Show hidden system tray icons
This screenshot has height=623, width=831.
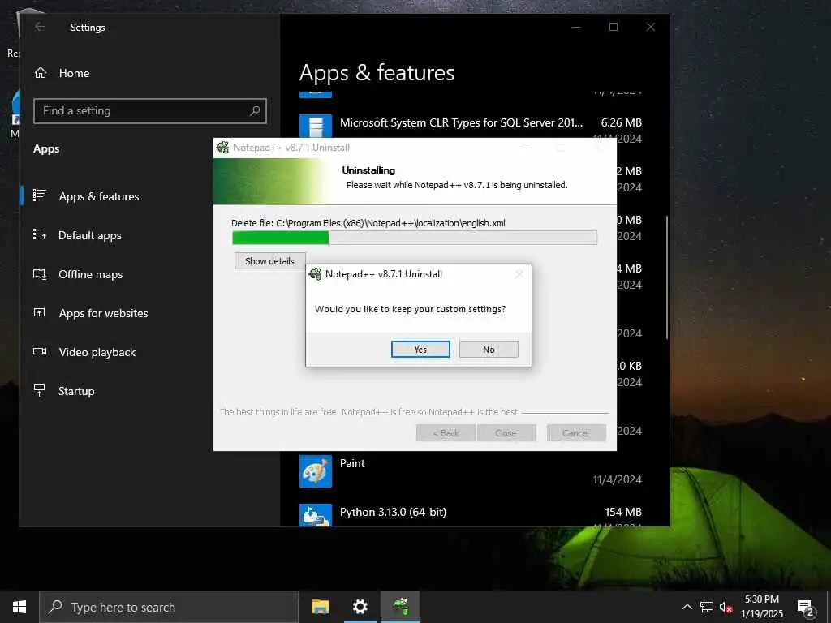point(687,607)
